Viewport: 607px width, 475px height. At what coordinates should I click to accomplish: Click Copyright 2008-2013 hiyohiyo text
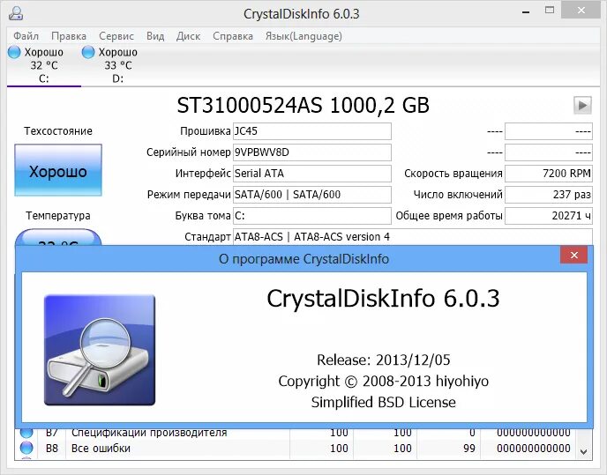(x=383, y=381)
